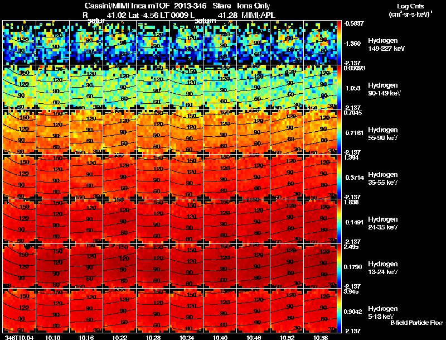
Task: Click the 'B-field Particle Flow' label
Action: point(416,323)
